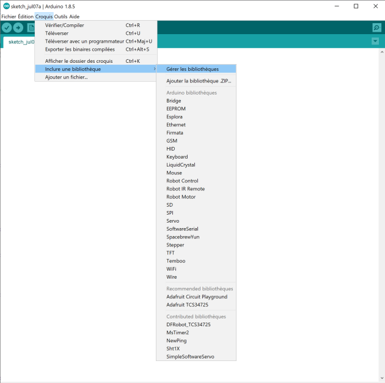Screen dimensions: 385x383
Task: Minimize the Arduino window
Action: click(337, 6)
